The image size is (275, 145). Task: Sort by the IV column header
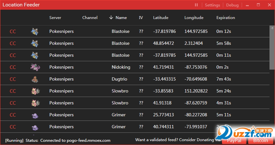coord(141,18)
